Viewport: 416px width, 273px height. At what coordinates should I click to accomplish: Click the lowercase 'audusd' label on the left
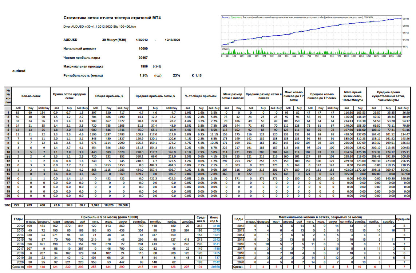coord(19,71)
